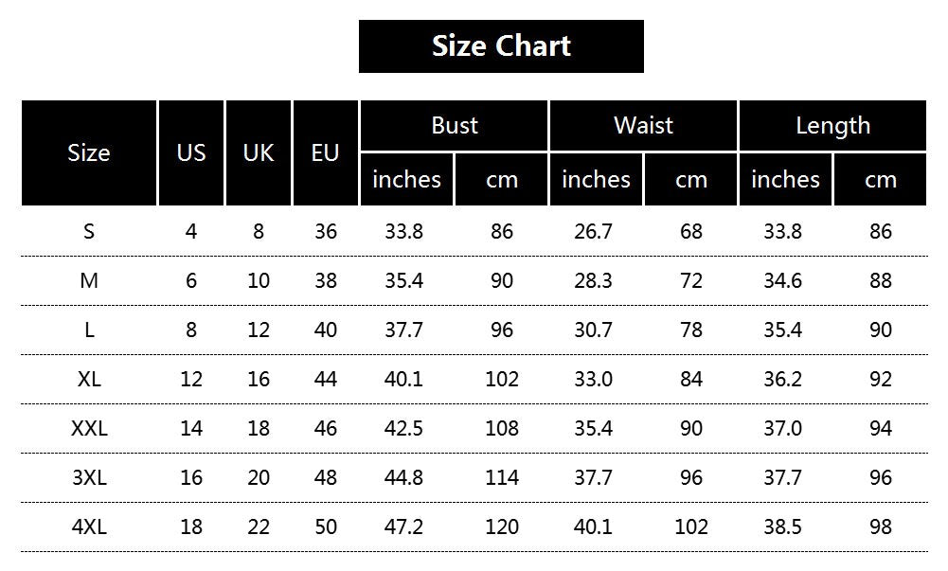
Task: Select the Waist header cell
Action: coord(643,126)
